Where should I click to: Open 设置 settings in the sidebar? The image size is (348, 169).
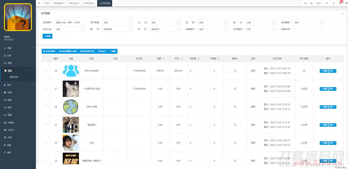(9, 145)
